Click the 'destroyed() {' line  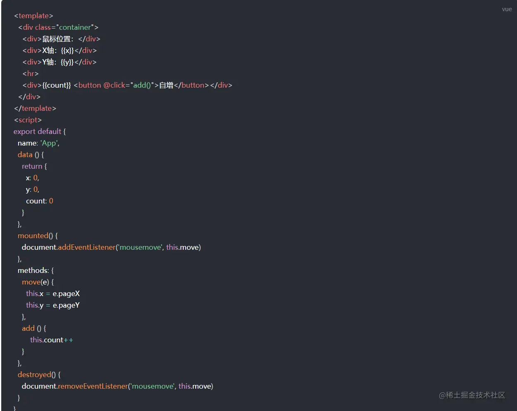pos(39,375)
